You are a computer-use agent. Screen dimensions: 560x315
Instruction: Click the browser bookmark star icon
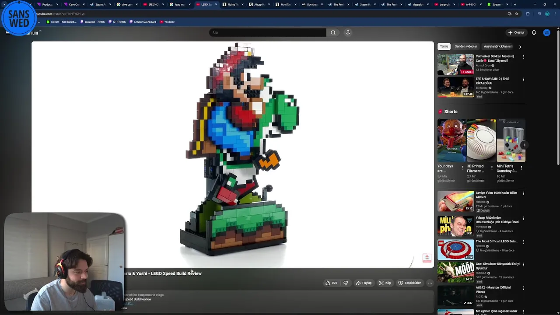(517, 14)
